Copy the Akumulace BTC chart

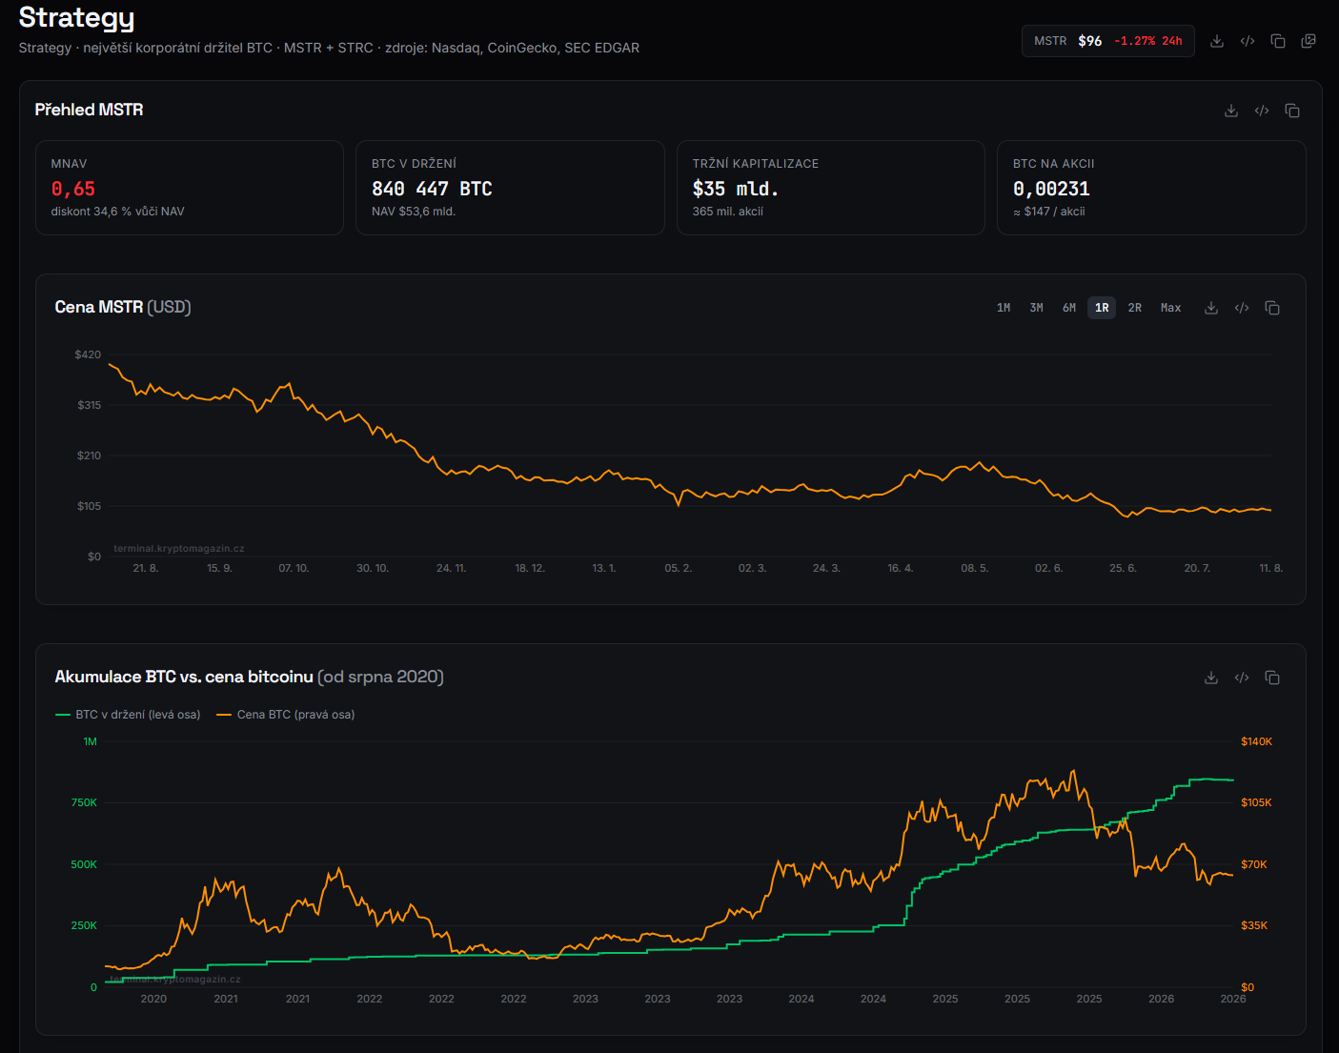tap(1272, 678)
